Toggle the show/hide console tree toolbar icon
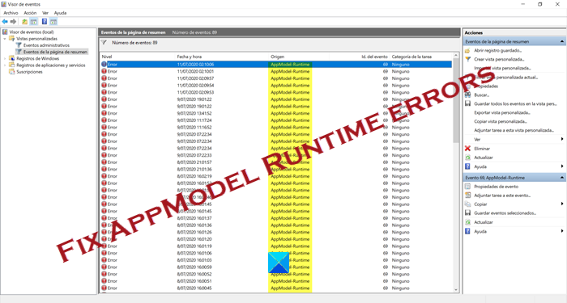This screenshot has width=567, height=303. pyautogui.click(x=34, y=22)
